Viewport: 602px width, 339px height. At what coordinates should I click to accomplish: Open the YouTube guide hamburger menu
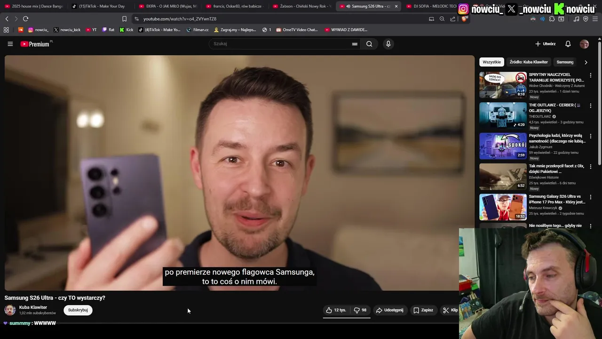point(10,44)
